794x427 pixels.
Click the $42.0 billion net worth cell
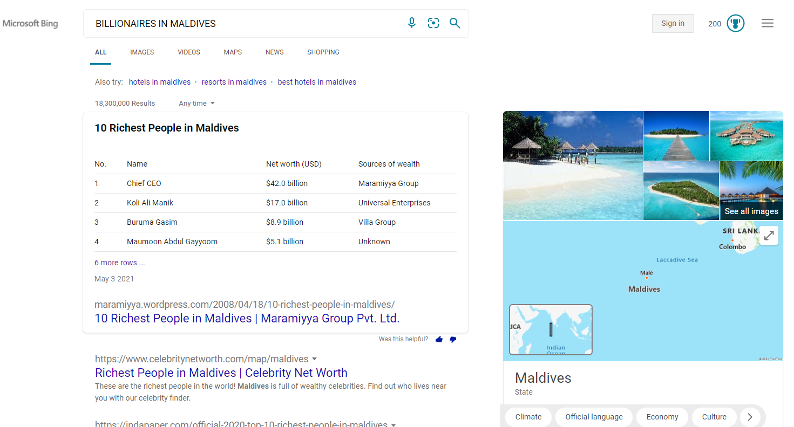tap(287, 183)
